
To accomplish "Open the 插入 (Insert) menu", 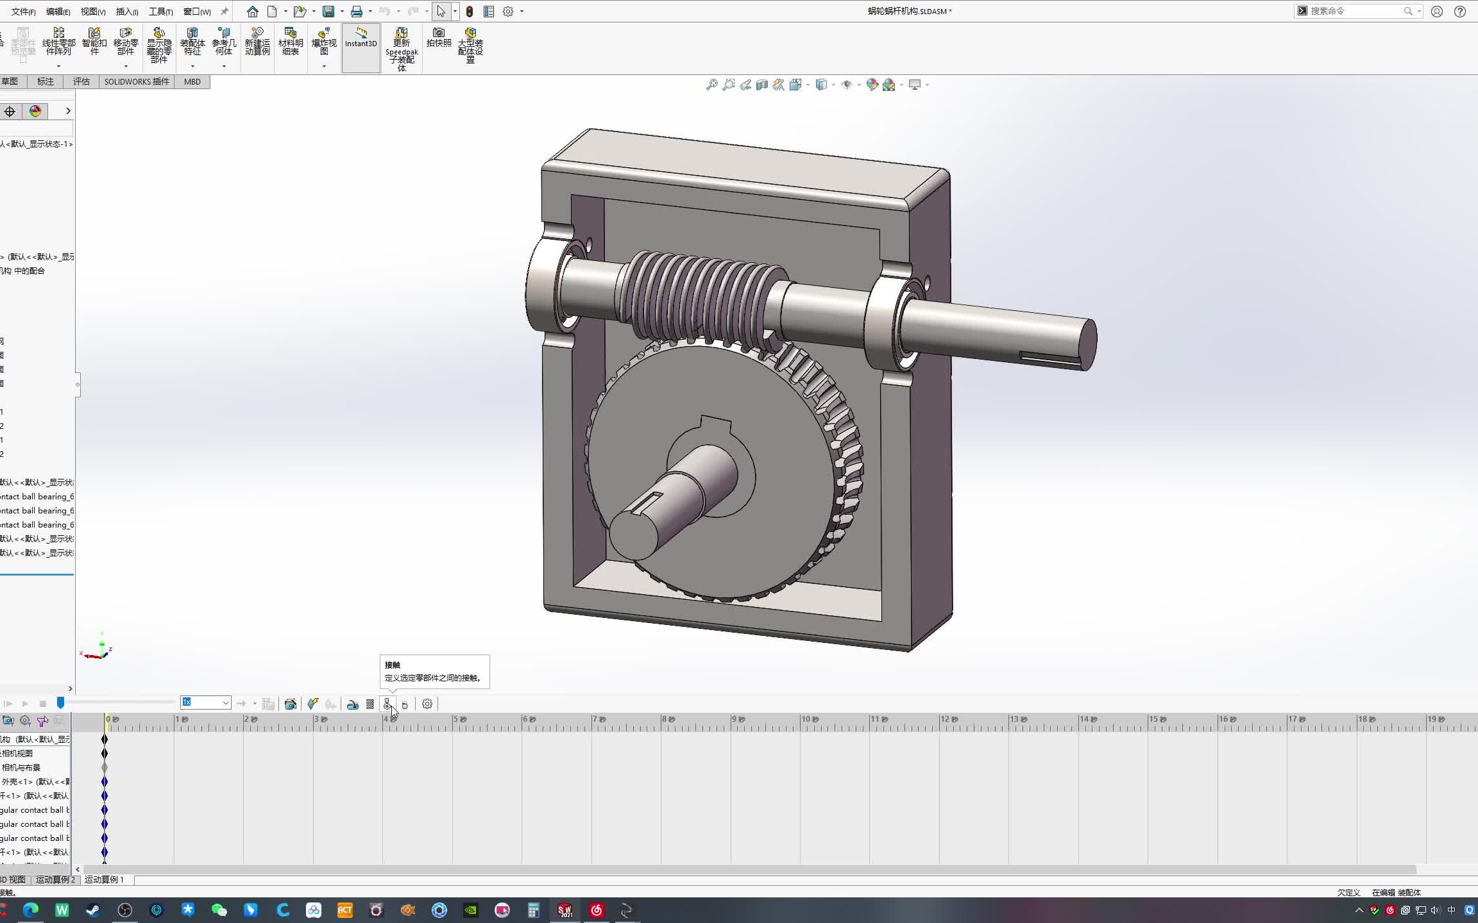I will tap(126, 12).
